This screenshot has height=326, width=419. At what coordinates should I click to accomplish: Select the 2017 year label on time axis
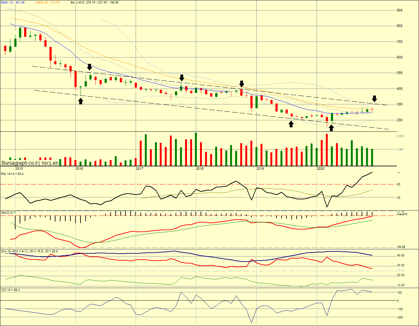(139, 169)
